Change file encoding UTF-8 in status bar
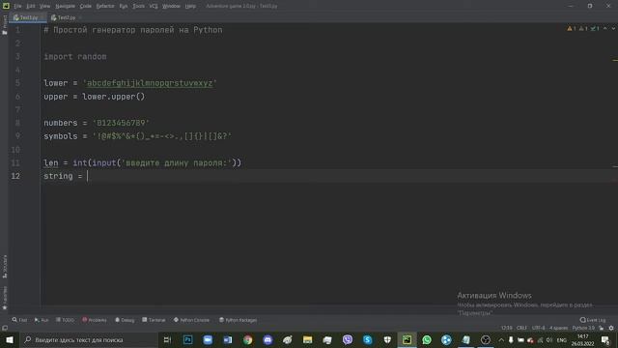Viewport: 618px width, 348px height. coord(539,328)
